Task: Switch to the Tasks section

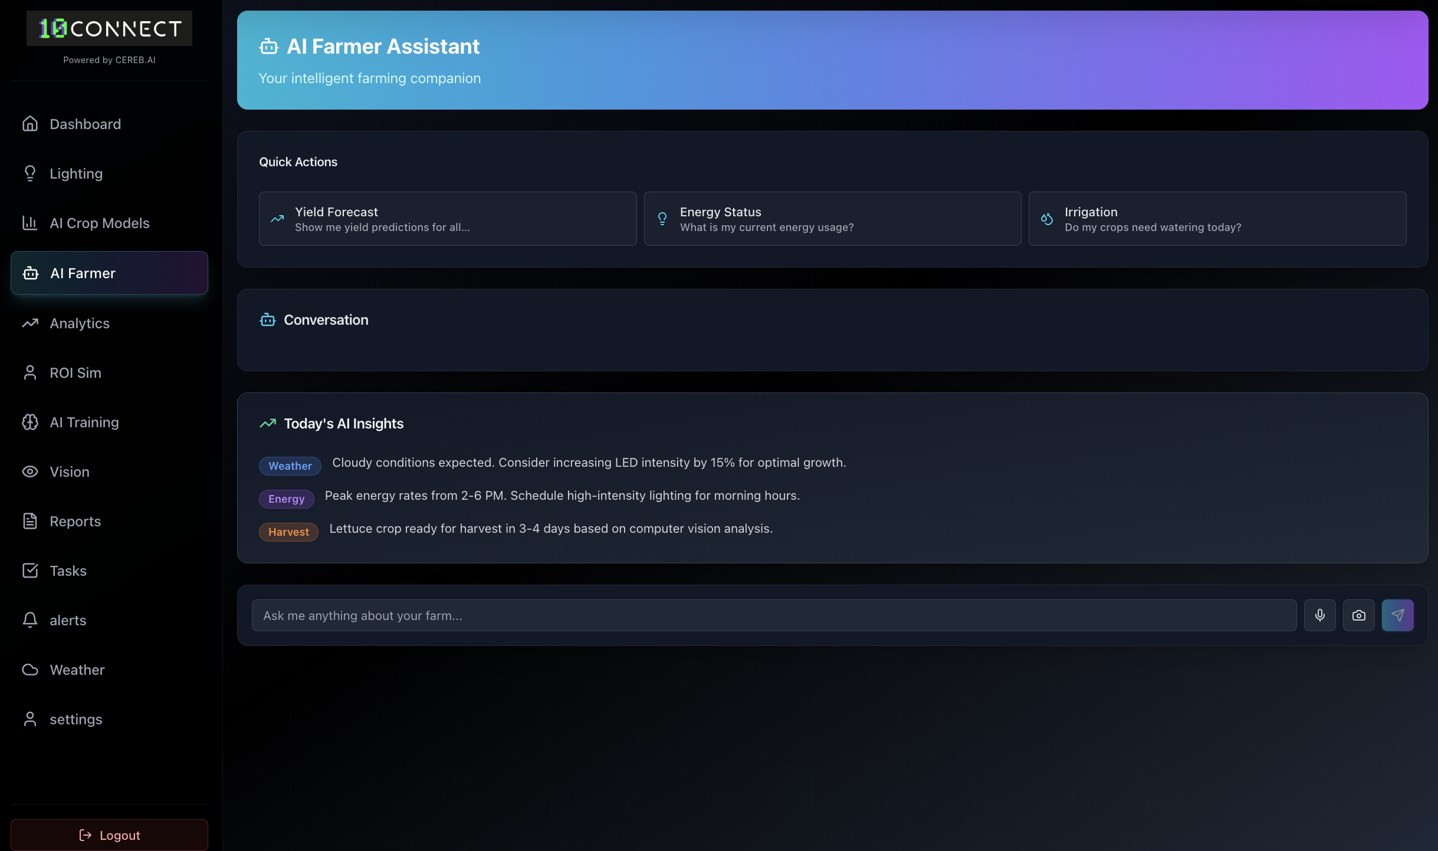Action: click(x=68, y=570)
